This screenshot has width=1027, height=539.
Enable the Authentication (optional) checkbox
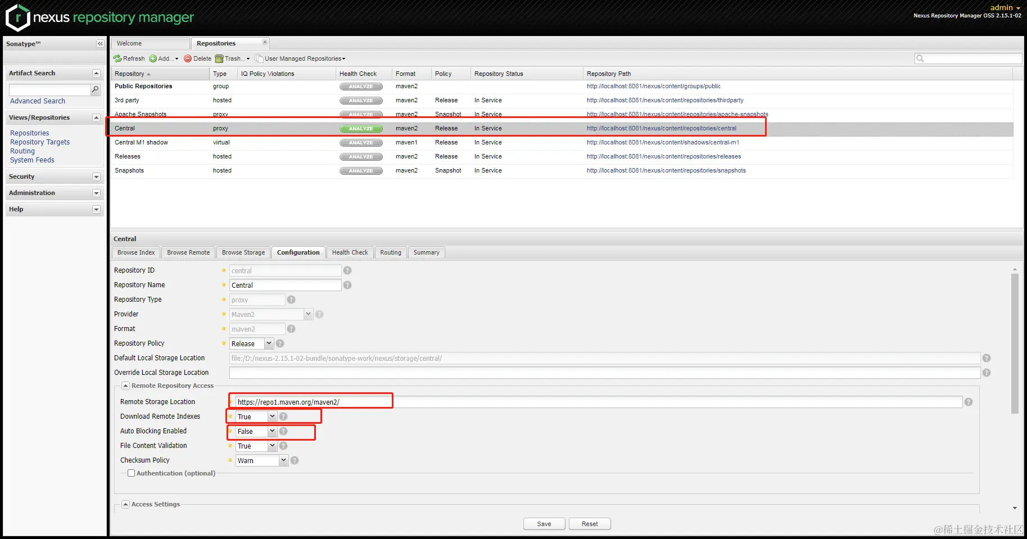coord(131,473)
